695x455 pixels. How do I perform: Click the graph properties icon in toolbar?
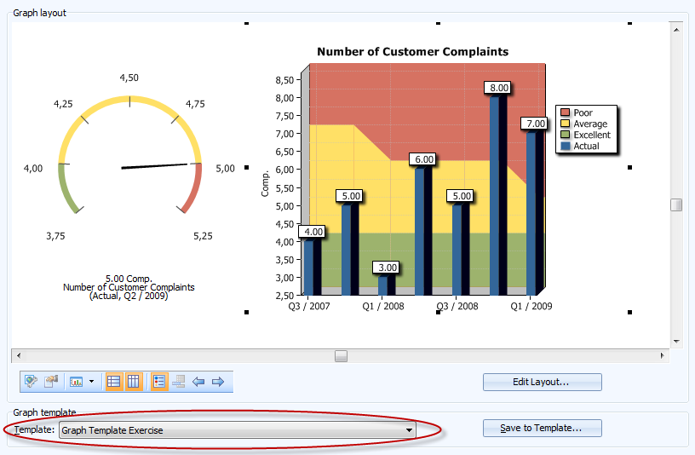32,382
